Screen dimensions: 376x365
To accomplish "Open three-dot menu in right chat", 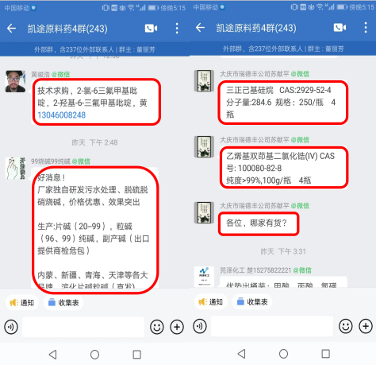I will tap(366, 27).
